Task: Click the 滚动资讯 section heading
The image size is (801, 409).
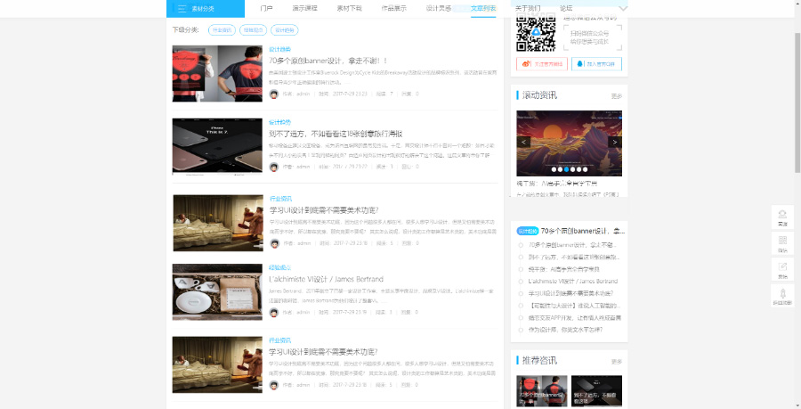Action: pyautogui.click(x=539, y=95)
